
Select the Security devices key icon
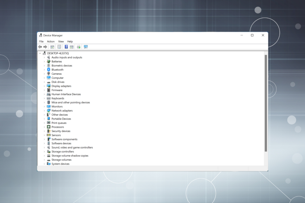tap(49, 131)
